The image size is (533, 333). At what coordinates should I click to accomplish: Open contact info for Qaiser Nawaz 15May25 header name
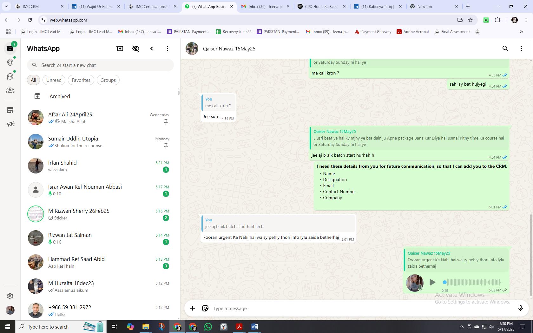(229, 49)
